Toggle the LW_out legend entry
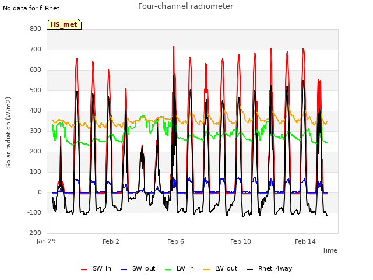The height and width of the screenshot is (280, 373). (220, 269)
